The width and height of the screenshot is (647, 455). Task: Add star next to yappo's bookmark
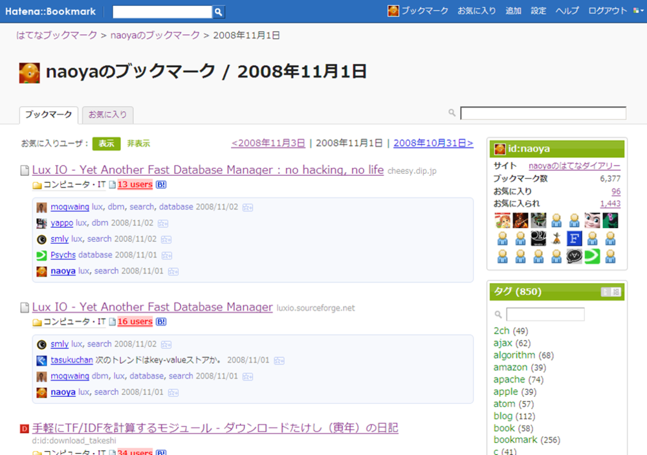click(x=163, y=224)
